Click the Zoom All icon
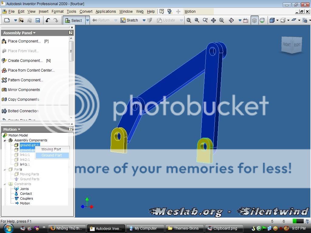This screenshot has width=311, height=233. coord(189,20)
